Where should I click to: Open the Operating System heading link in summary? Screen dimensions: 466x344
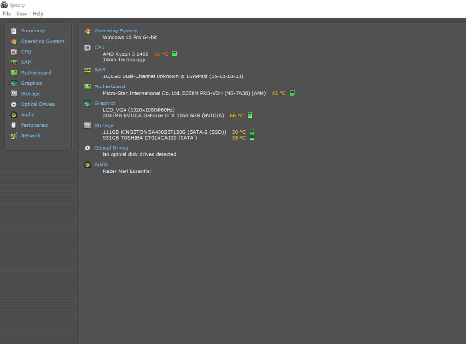116,31
